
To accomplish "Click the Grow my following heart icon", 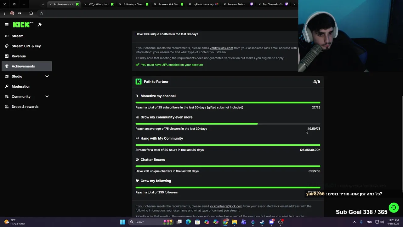I will click(x=137, y=181).
